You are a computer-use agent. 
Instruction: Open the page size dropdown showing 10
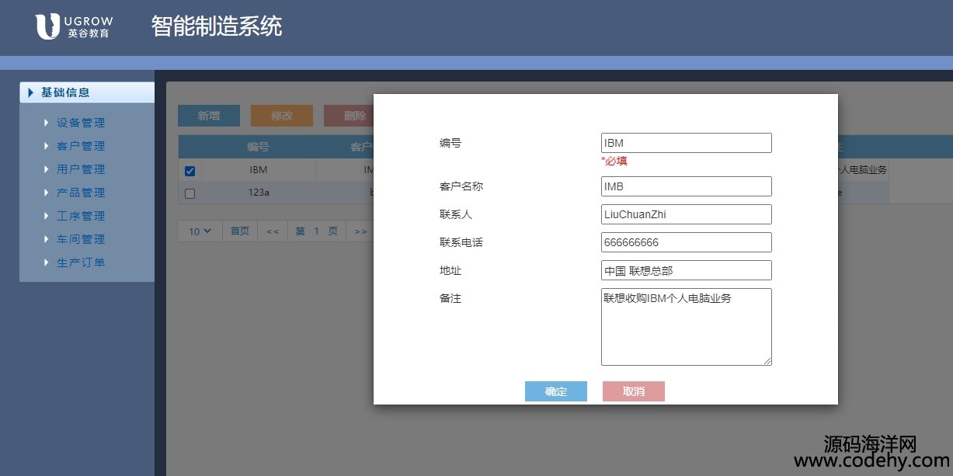[200, 231]
